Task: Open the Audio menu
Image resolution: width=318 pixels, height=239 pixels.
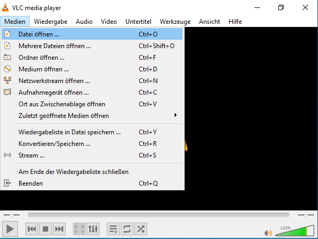Action: (84, 22)
